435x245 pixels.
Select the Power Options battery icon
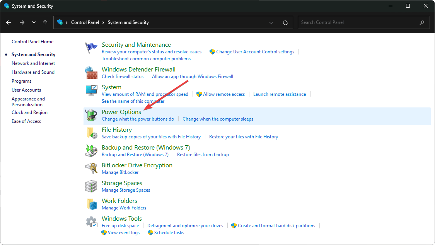point(91,115)
